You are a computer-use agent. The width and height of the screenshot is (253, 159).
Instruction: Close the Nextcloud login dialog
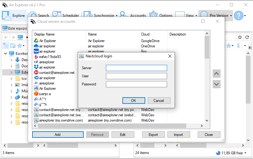pos(170,56)
